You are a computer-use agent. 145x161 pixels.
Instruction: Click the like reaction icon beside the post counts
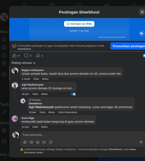click(144, 56)
